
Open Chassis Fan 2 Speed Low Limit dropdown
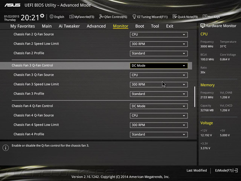click(x=159, y=44)
